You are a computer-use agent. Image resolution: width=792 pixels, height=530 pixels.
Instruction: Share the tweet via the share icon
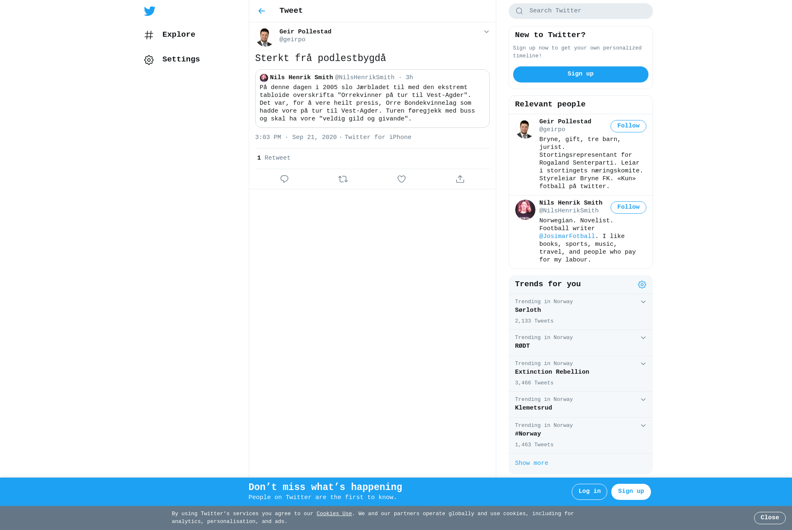[x=460, y=179]
